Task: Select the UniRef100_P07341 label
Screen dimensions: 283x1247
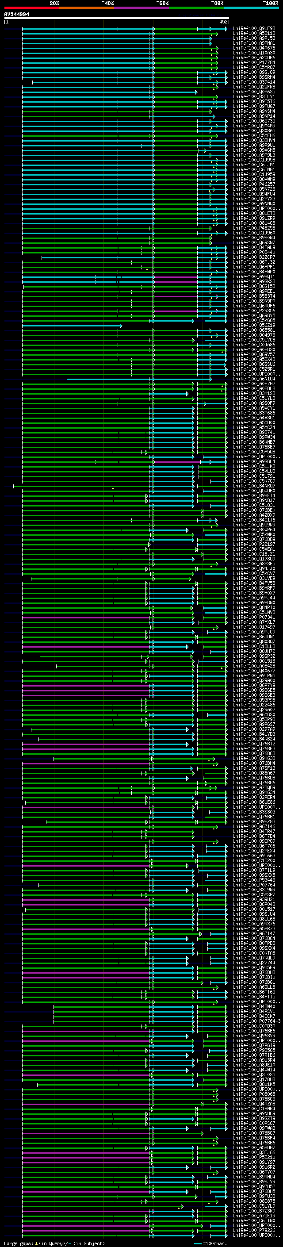Action: point(254,617)
